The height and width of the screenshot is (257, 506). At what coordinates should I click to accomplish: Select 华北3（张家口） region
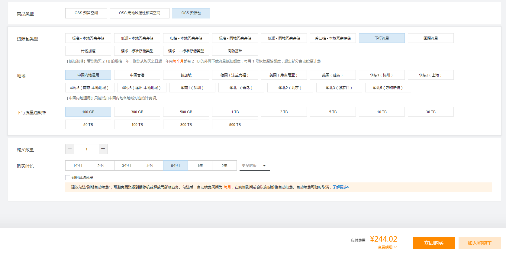(339, 88)
